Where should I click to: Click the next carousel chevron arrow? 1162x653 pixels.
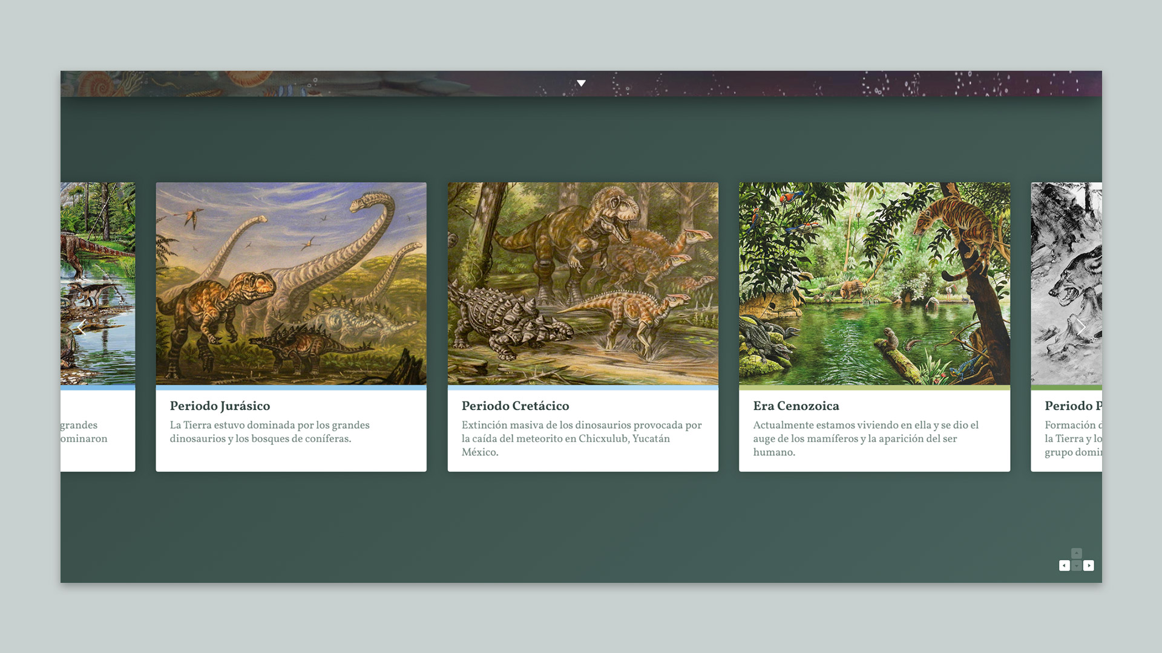coord(1081,327)
